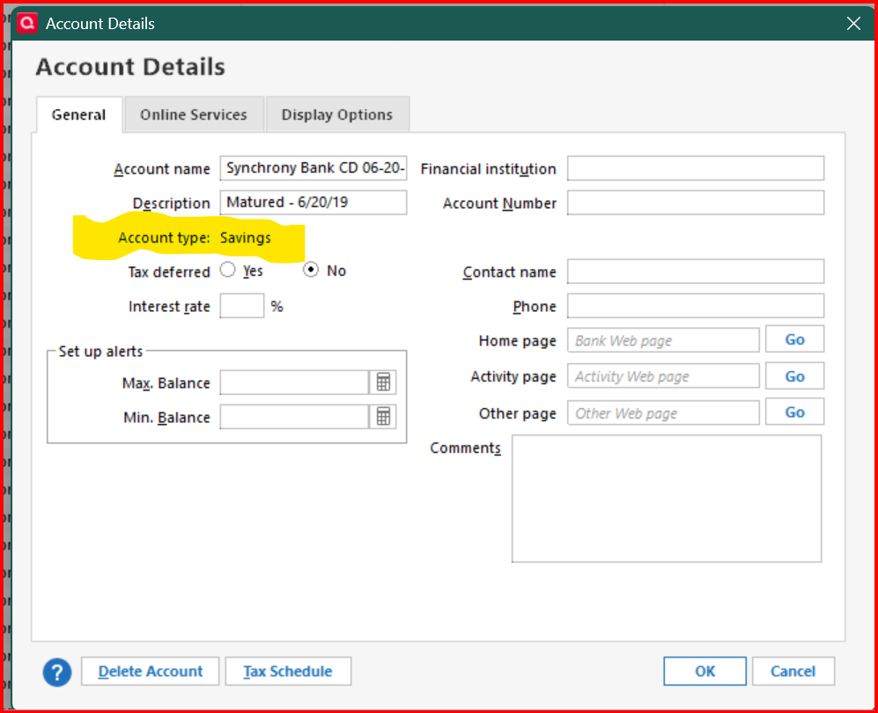878x713 pixels.
Task: Click the Contact name field
Action: pyautogui.click(x=696, y=271)
